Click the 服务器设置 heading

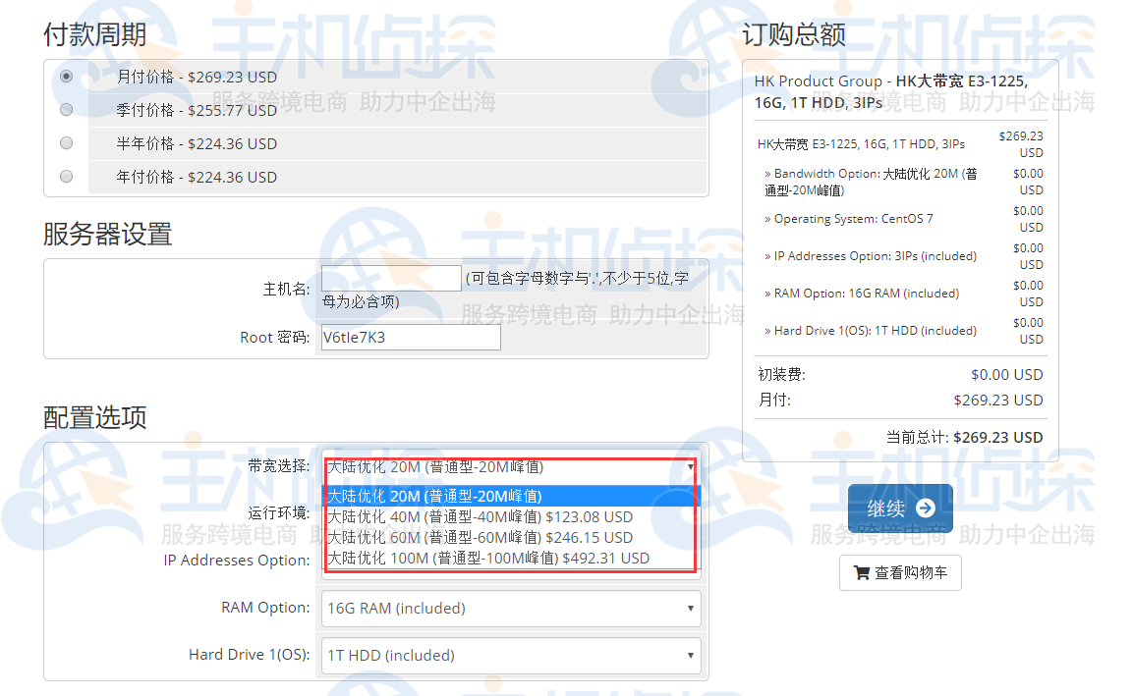click(x=107, y=235)
